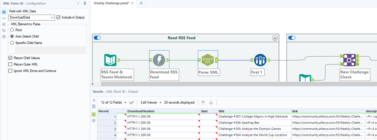Open the Navigation icon in the config sidebar
The image size is (377, 140).
tap(4, 24)
